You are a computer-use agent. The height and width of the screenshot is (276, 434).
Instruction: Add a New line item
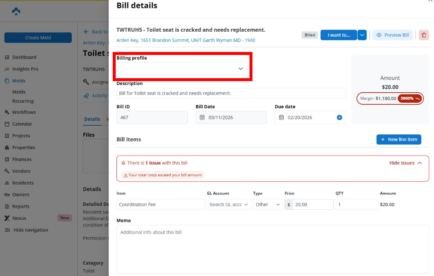coord(399,139)
